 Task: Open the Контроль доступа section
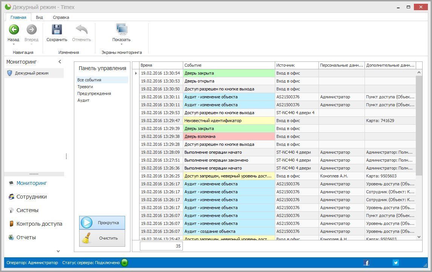(39, 224)
